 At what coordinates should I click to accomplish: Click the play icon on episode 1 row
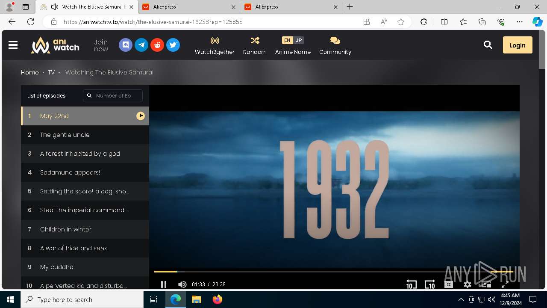(x=141, y=116)
